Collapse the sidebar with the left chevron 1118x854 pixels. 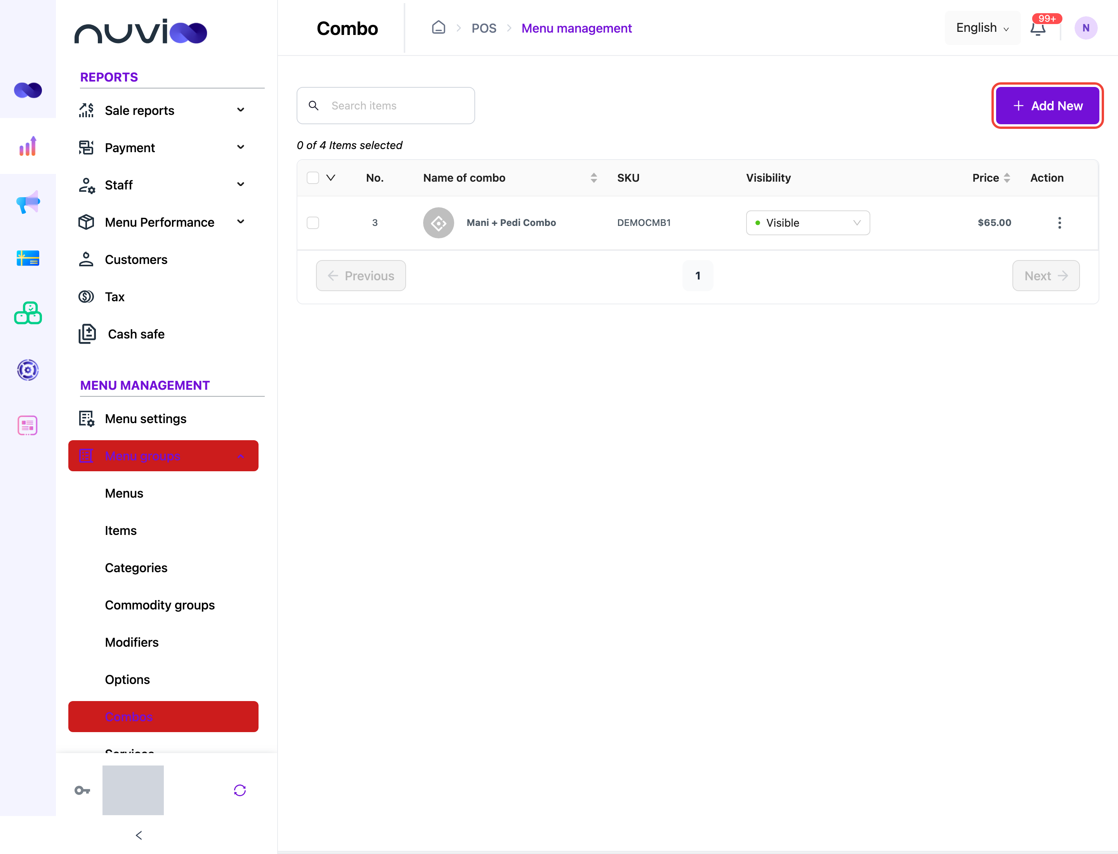[139, 835]
